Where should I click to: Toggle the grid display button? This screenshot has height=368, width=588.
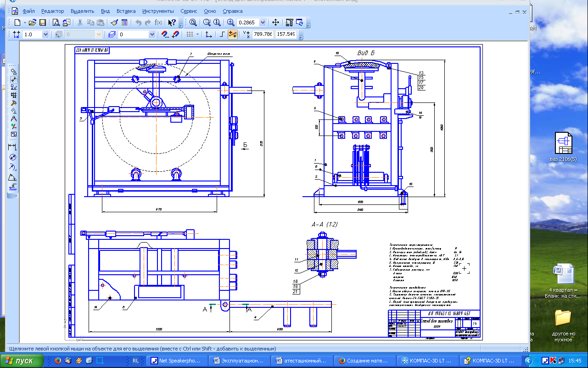(x=189, y=34)
